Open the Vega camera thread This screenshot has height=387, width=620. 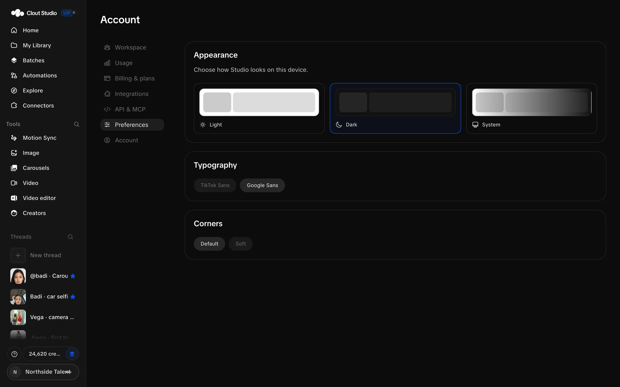[43, 317]
